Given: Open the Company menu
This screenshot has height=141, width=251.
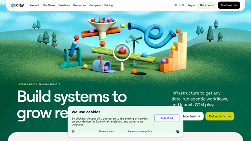Looking at the screenshot, I should 95,5.
